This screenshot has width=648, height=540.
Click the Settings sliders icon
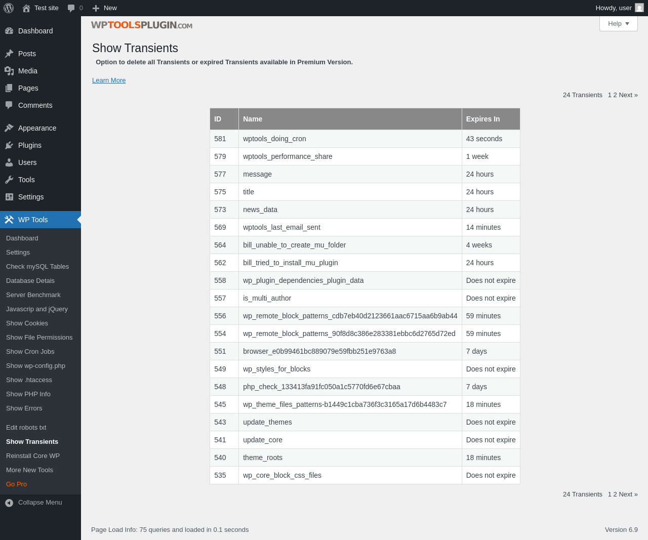coord(9,197)
